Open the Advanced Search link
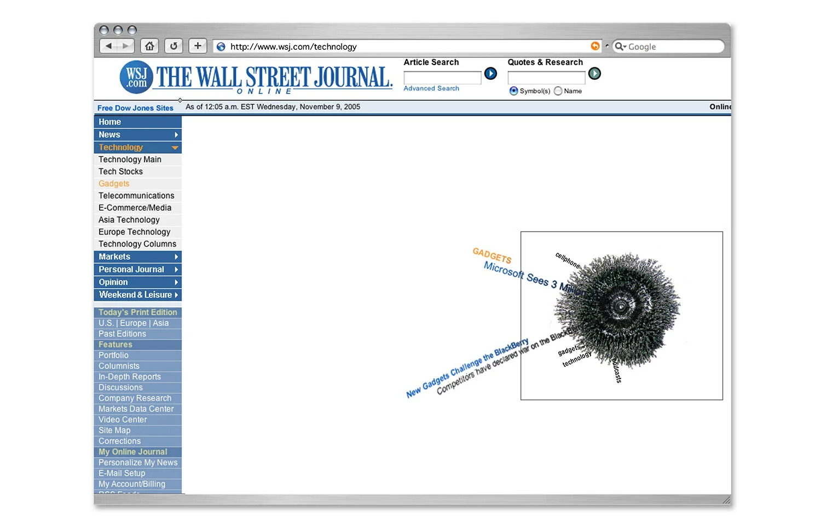This screenshot has height=531, width=821. (x=431, y=88)
